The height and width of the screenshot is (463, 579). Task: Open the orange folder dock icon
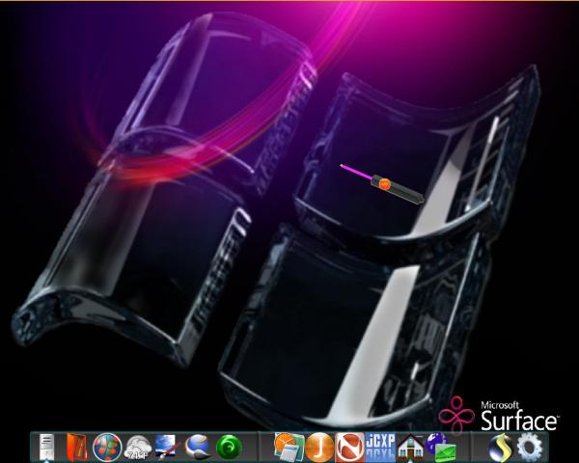click(76, 447)
